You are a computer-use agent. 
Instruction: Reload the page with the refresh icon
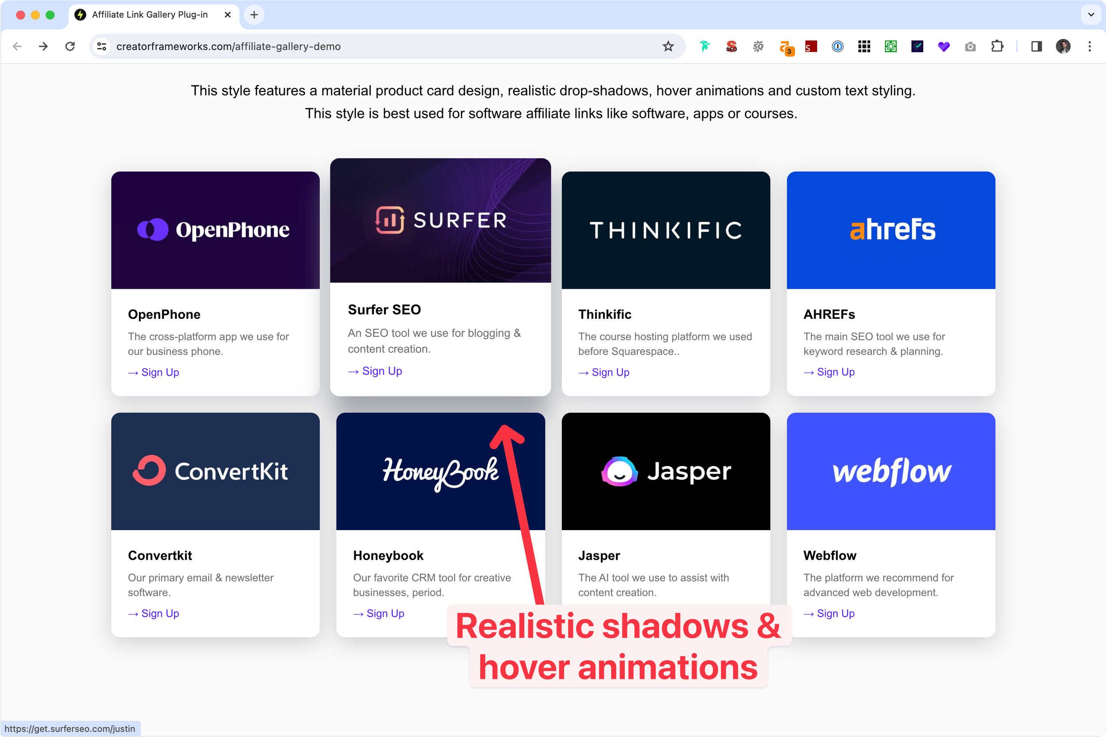coord(70,46)
